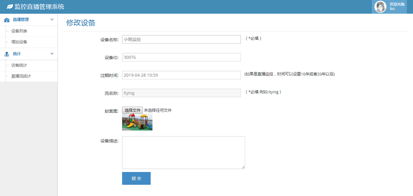Collapse the 统计 menu chevron
The width and height of the screenshot is (413, 196).
pyautogui.click(x=52, y=54)
